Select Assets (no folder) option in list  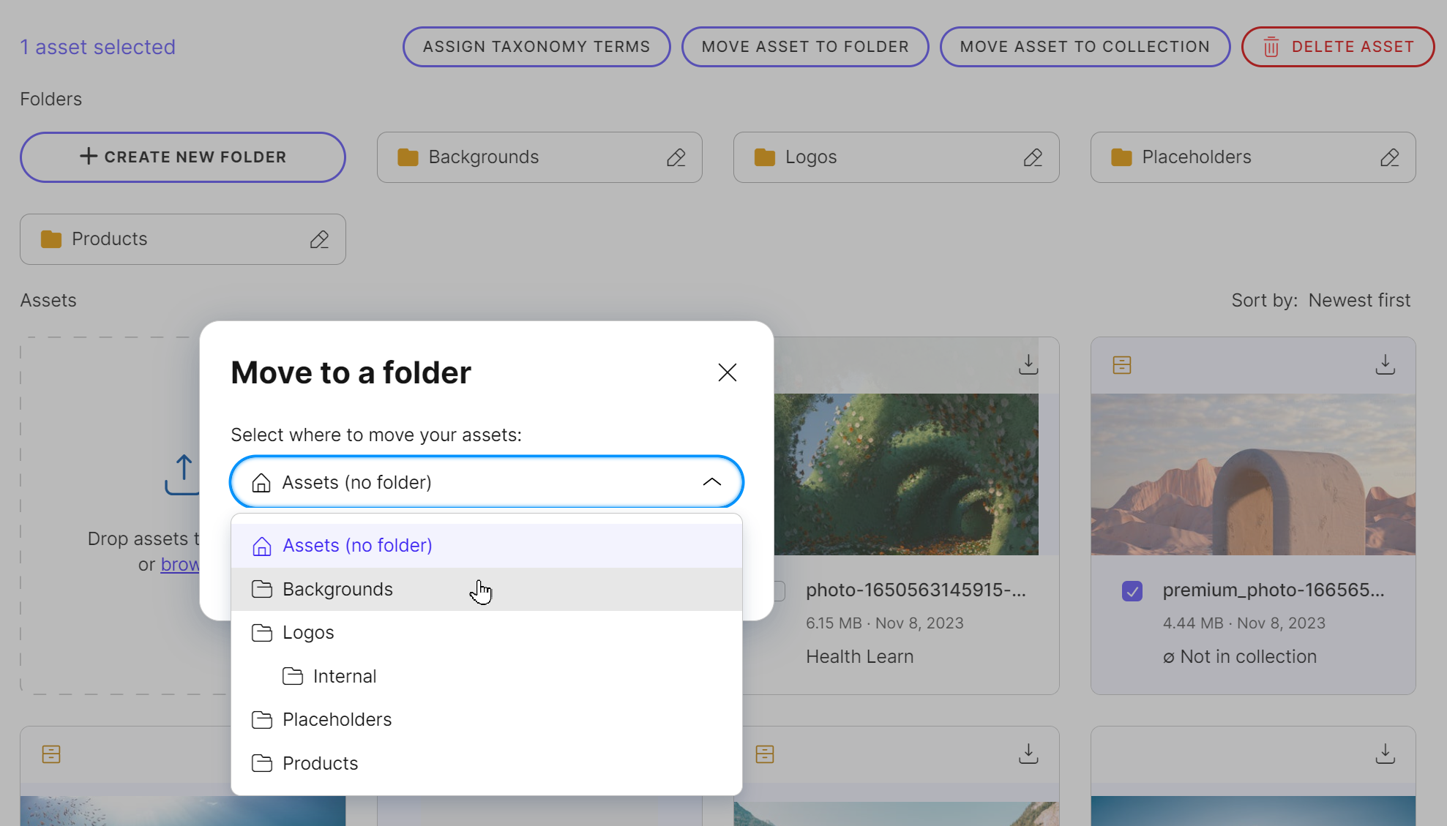click(x=357, y=546)
